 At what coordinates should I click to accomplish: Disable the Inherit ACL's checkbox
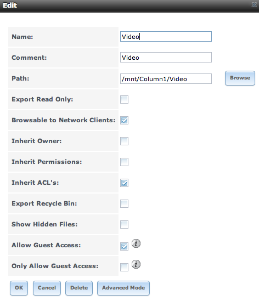coord(125,183)
